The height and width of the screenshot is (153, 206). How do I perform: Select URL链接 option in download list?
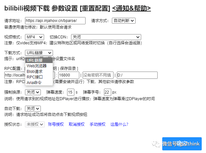39,60
